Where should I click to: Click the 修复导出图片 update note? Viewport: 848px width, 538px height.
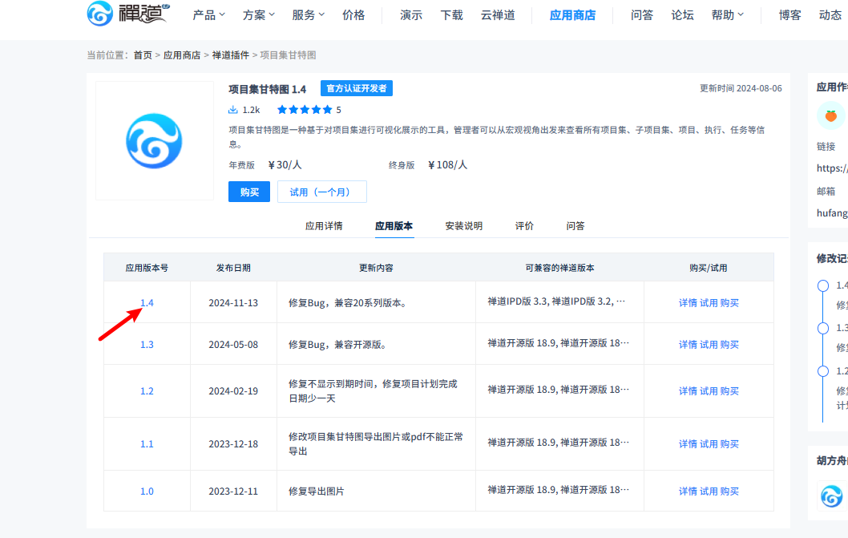coord(317,491)
